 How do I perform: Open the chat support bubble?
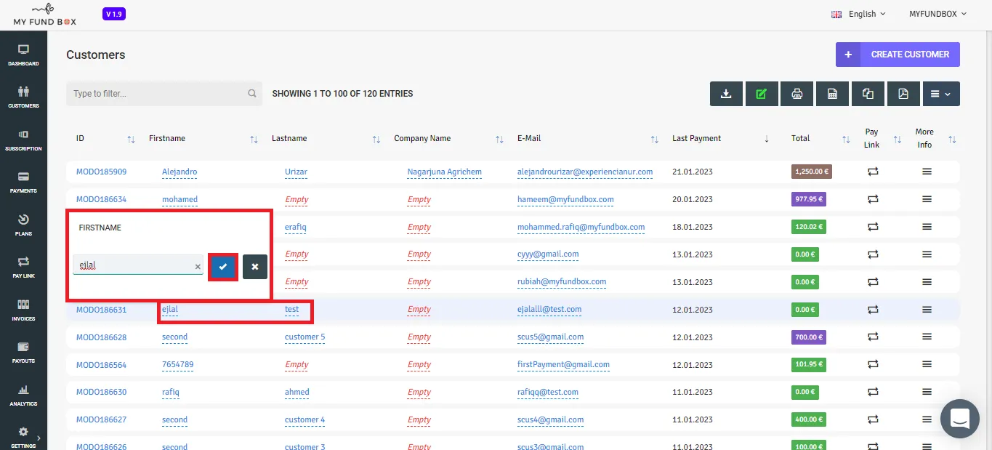tap(959, 419)
